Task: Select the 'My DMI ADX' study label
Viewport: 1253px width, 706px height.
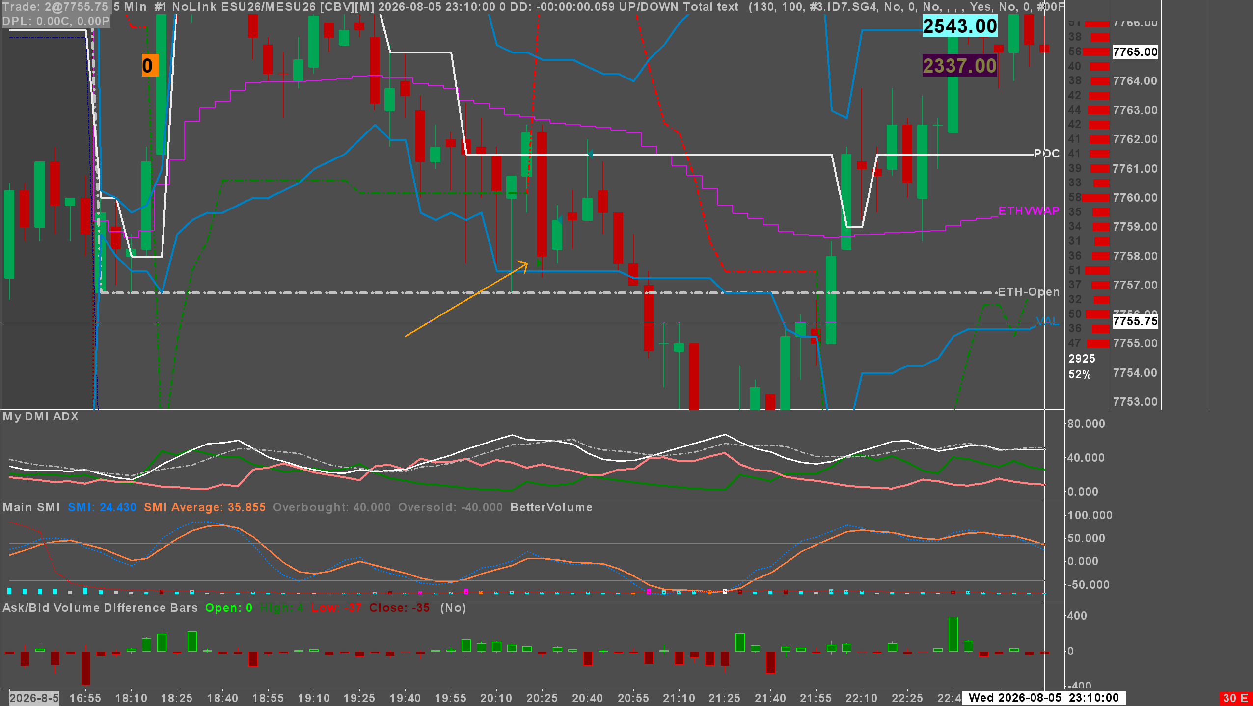Action: 41,417
